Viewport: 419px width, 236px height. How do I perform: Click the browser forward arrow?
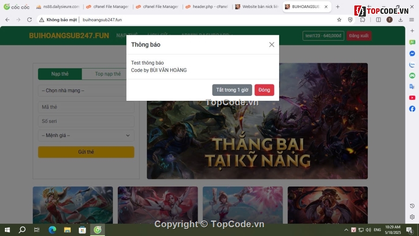click(x=18, y=19)
